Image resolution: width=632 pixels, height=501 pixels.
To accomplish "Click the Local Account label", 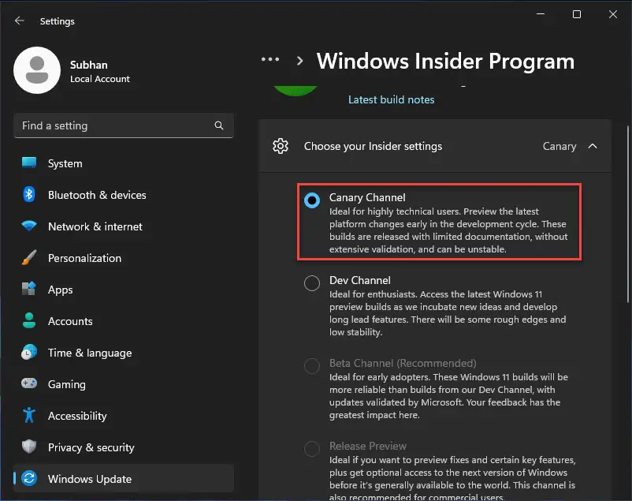I will (100, 79).
